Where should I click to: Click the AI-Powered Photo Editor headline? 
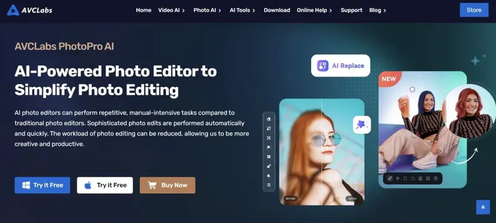[x=115, y=81]
